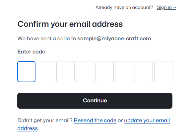Focus the fourth code digit box

[x=85, y=72]
